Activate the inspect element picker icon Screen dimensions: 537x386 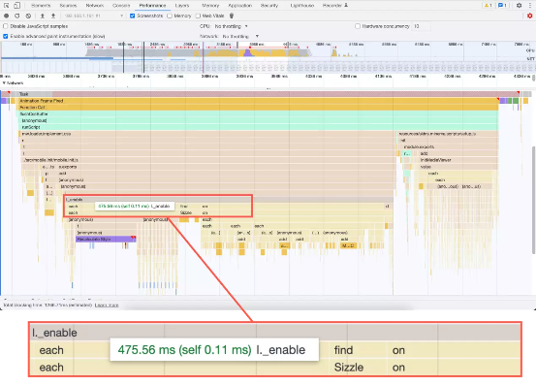[x=6, y=5]
